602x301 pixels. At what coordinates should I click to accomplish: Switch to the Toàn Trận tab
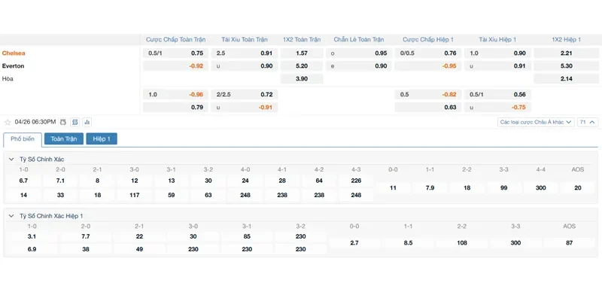coord(64,139)
